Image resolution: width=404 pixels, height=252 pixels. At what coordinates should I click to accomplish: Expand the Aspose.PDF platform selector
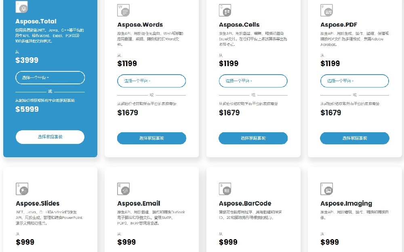[355, 81]
